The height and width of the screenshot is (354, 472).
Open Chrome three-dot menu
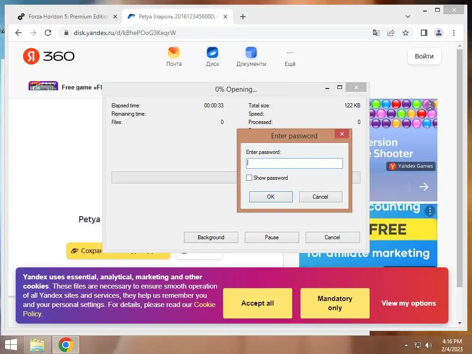(454, 33)
